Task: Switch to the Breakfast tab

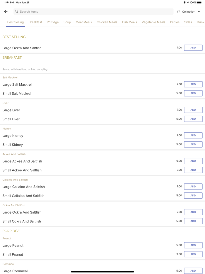Action: 35,22
